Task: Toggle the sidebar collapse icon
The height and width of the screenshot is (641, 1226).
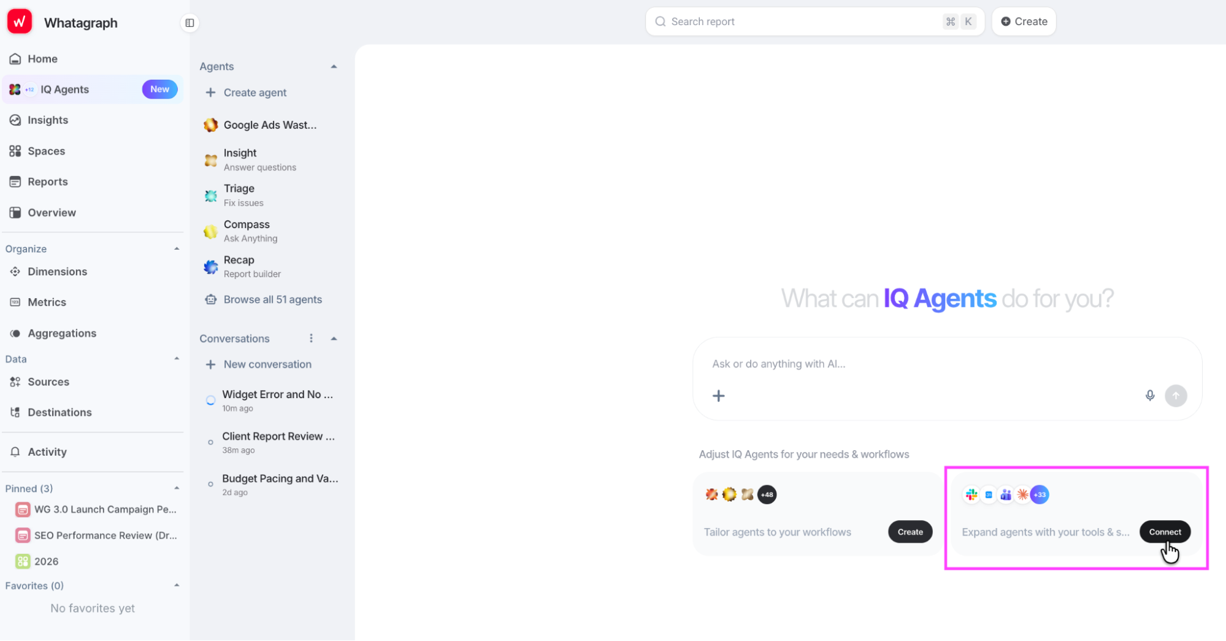Action: [190, 23]
